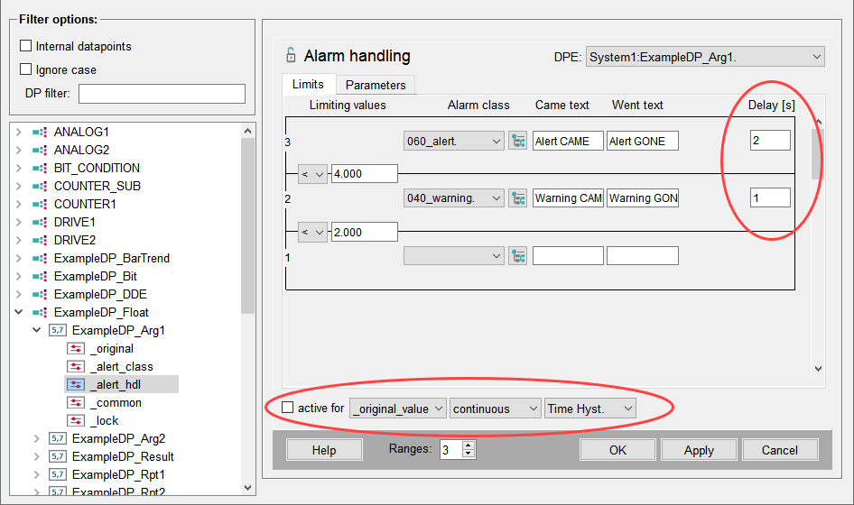Enable the Internal datapoints checkbox
The width and height of the screenshot is (854, 505).
click(26, 46)
